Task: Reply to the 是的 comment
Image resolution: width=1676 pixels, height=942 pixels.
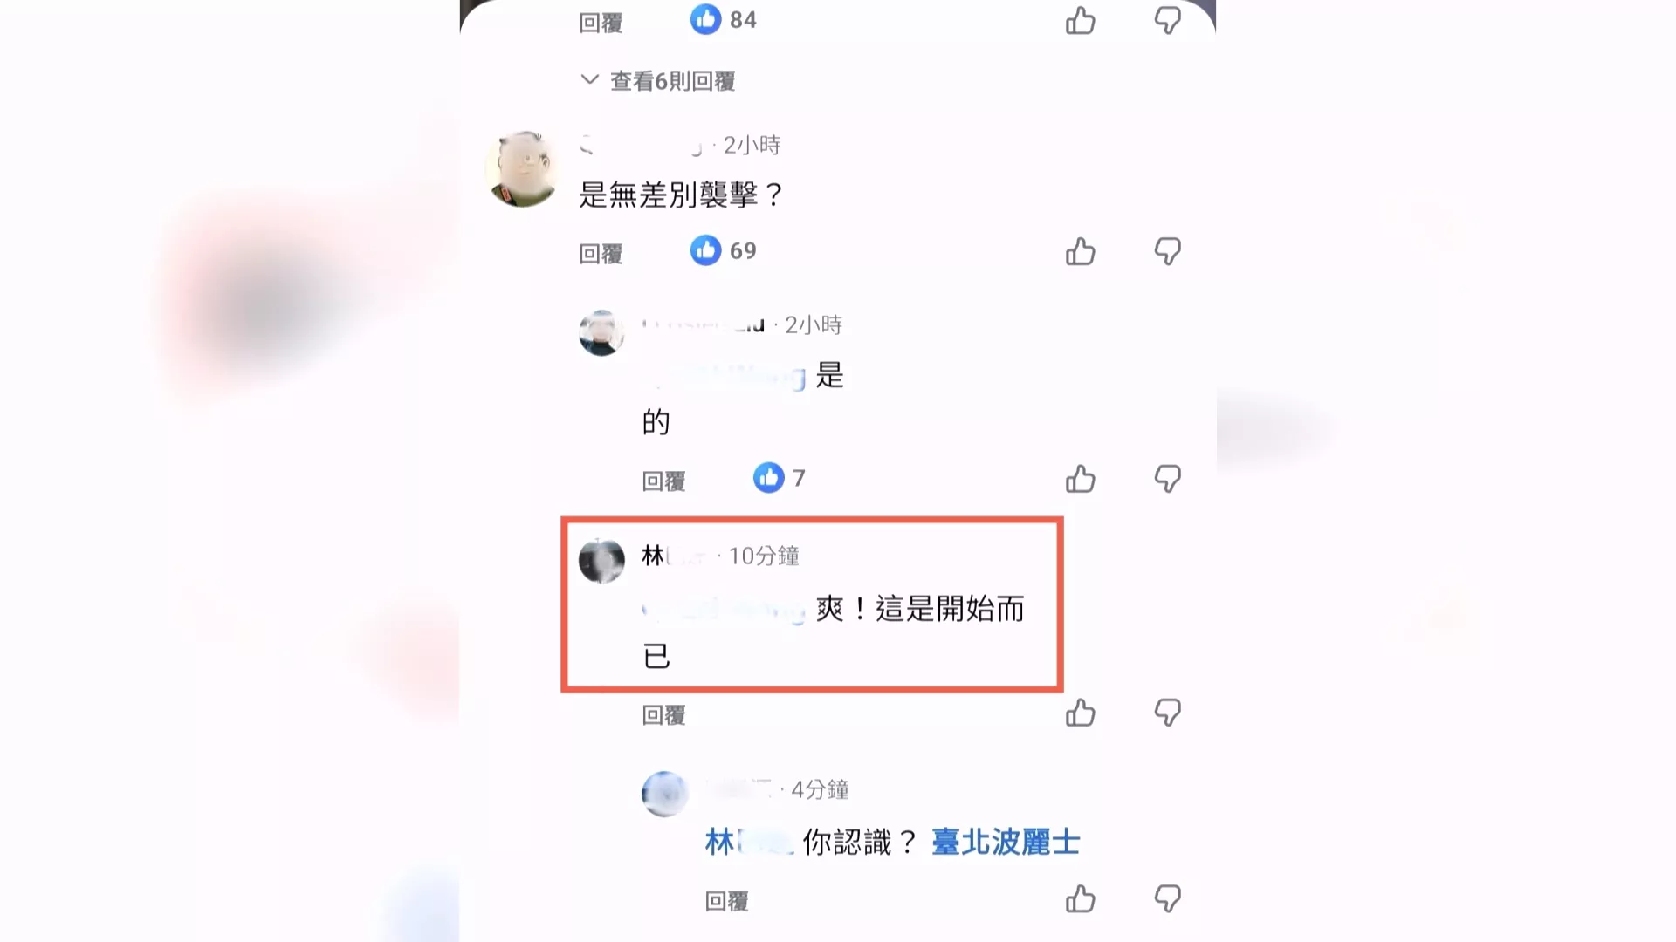Action: pos(663,481)
